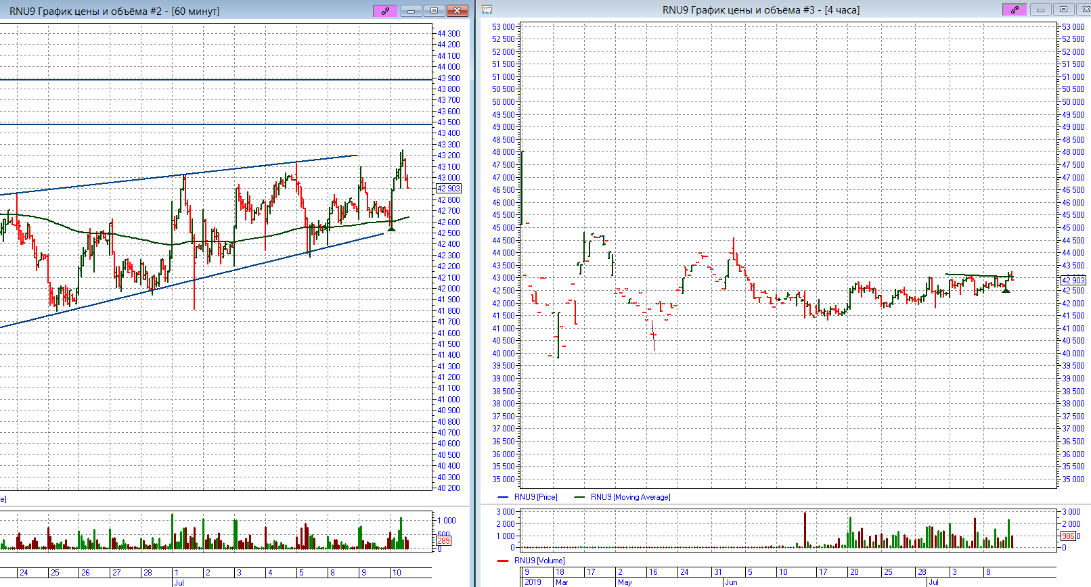Image resolution: width=1091 pixels, height=587 pixels.
Task: Click current price label 42 903 on 60-minute chart
Action: pyautogui.click(x=448, y=189)
